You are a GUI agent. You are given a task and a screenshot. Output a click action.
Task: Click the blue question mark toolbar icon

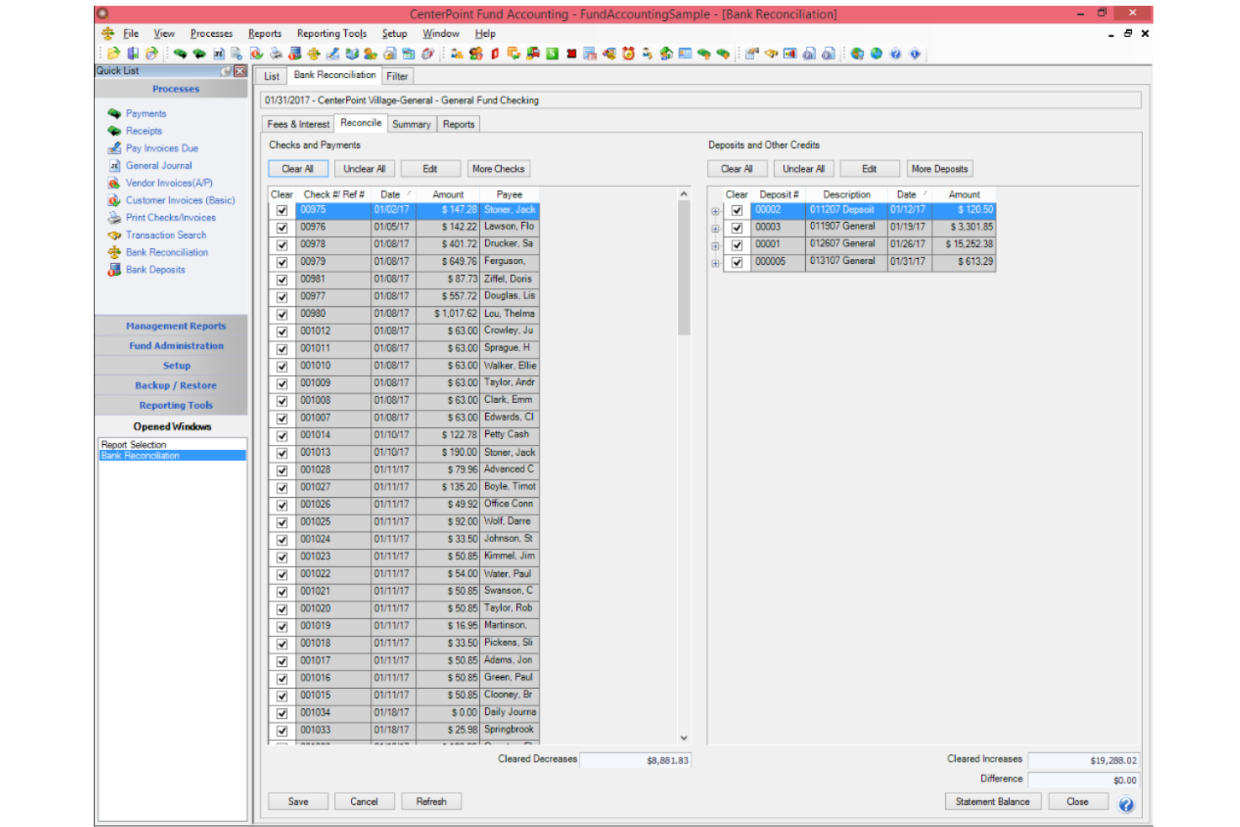tap(895, 54)
